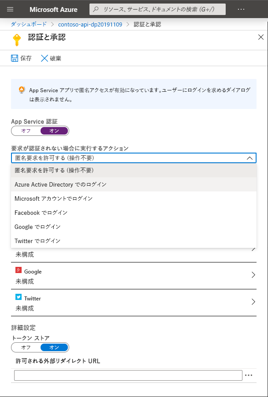Click the external redirect URL input field
268x397 pixels.
point(128,375)
